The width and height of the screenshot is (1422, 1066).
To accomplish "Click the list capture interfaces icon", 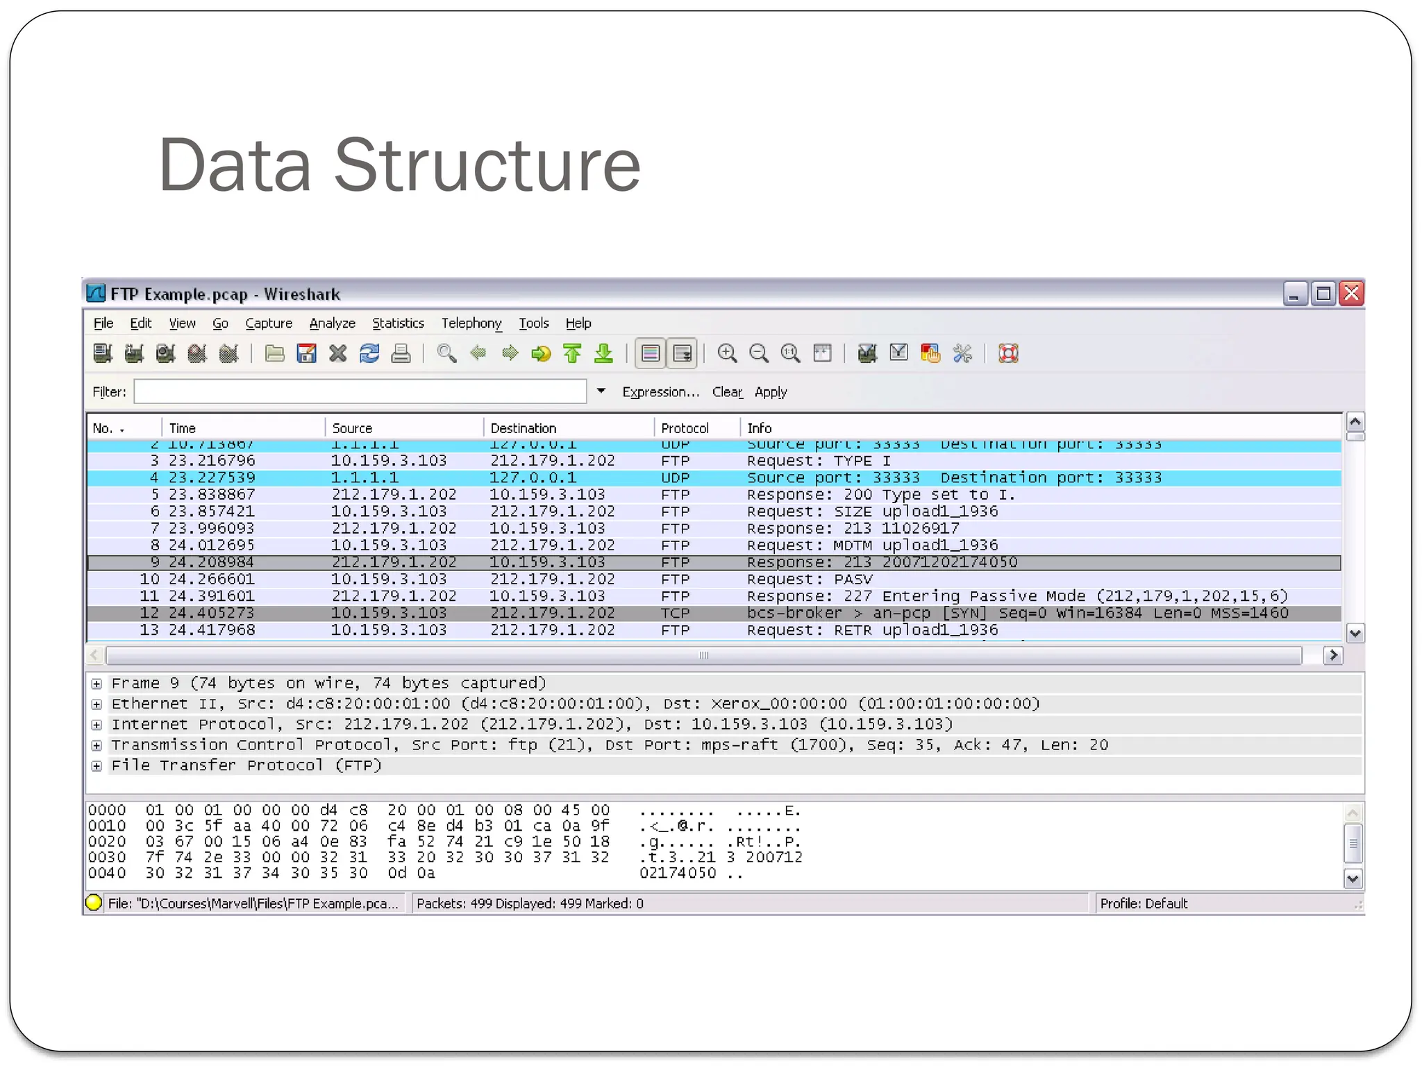I will (103, 353).
